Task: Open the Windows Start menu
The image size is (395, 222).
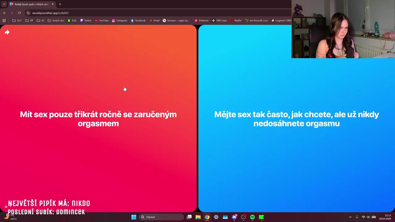Action: point(134,217)
